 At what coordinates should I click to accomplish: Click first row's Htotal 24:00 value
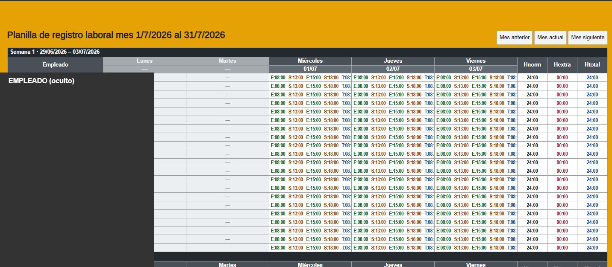coord(592,78)
